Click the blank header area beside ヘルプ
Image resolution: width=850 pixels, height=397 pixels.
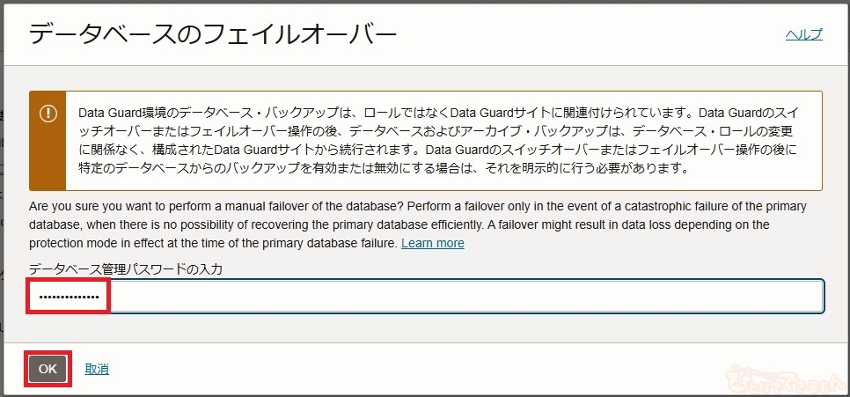coord(591,35)
